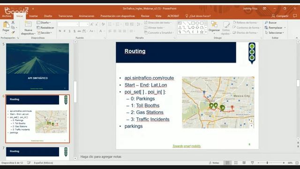Switch to Normal view icon
The image size is (300, 169).
227,163
